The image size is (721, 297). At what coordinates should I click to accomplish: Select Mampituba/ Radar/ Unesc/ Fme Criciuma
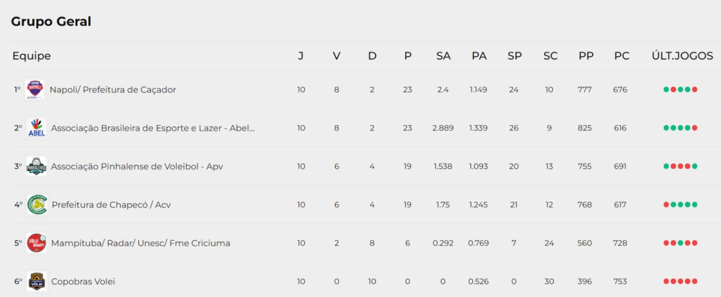(x=141, y=243)
